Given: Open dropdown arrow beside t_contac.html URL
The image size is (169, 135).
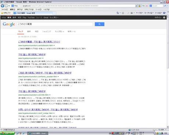Looking at the screenshot, I should [54, 113].
